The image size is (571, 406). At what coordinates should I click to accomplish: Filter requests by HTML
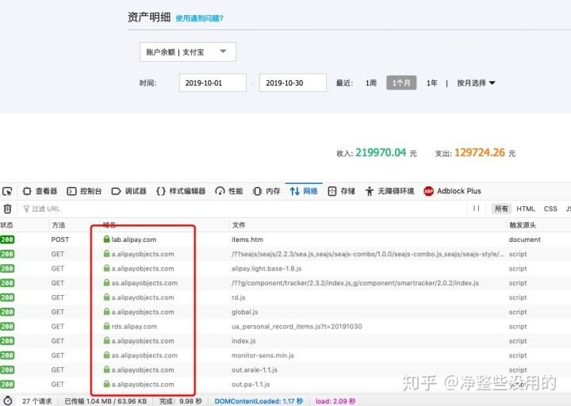point(526,209)
